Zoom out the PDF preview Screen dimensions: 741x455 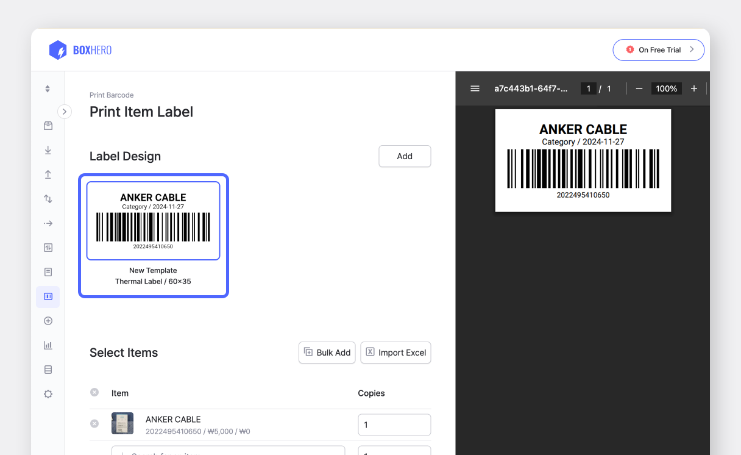(639, 88)
